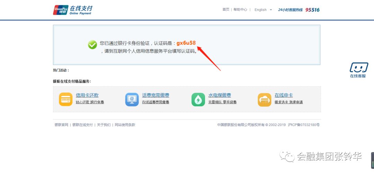374x173 pixels.
Task: Open the 信用卡还款 link
Action: (x=87, y=95)
